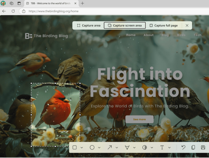
Task: Copy the screenshot to clipboard
Action: (x=193, y=148)
